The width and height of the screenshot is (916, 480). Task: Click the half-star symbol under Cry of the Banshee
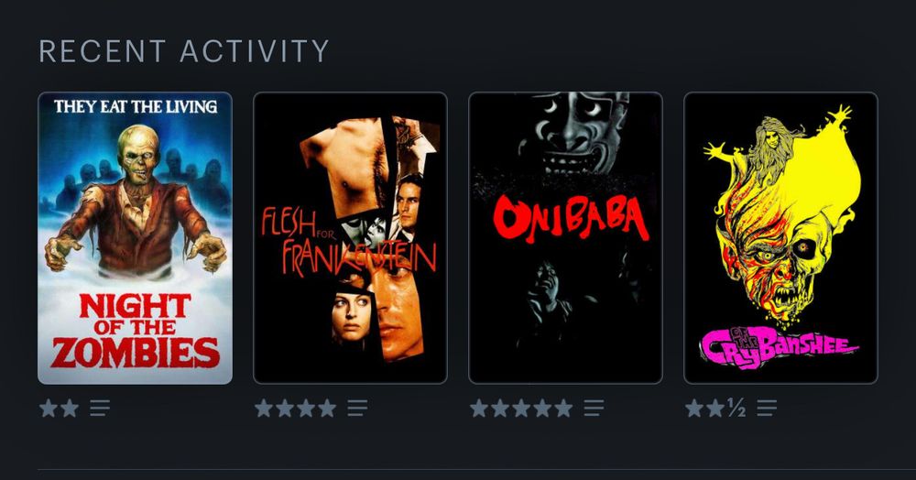coord(736,409)
